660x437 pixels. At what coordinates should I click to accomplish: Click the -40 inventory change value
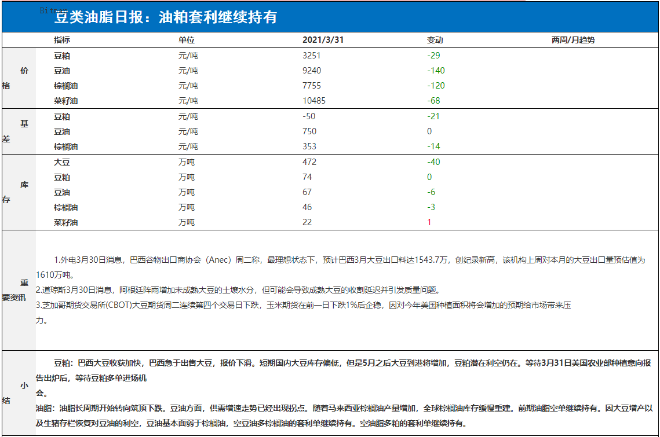(433, 162)
